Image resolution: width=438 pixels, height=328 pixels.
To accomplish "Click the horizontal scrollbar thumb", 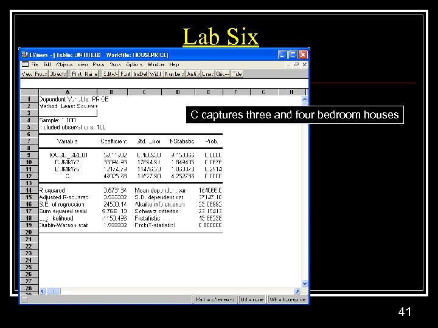I will 54,291.
